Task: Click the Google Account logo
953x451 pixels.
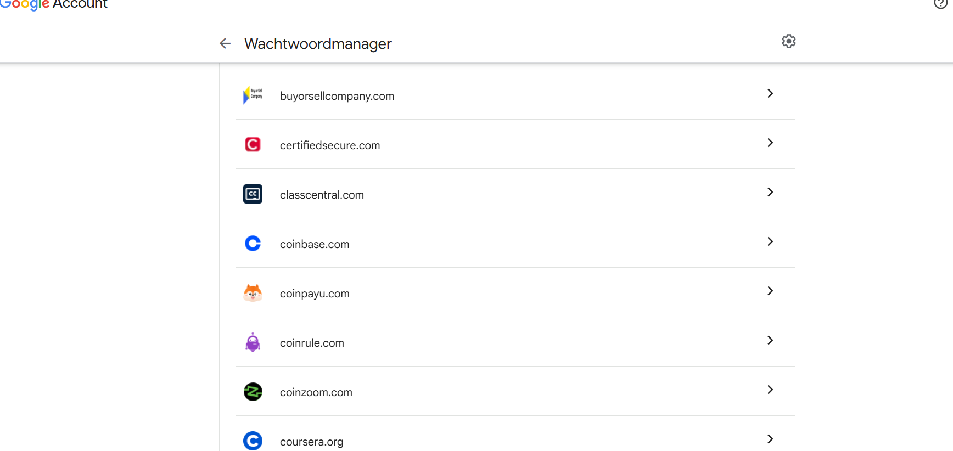Action: click(54, 4)
